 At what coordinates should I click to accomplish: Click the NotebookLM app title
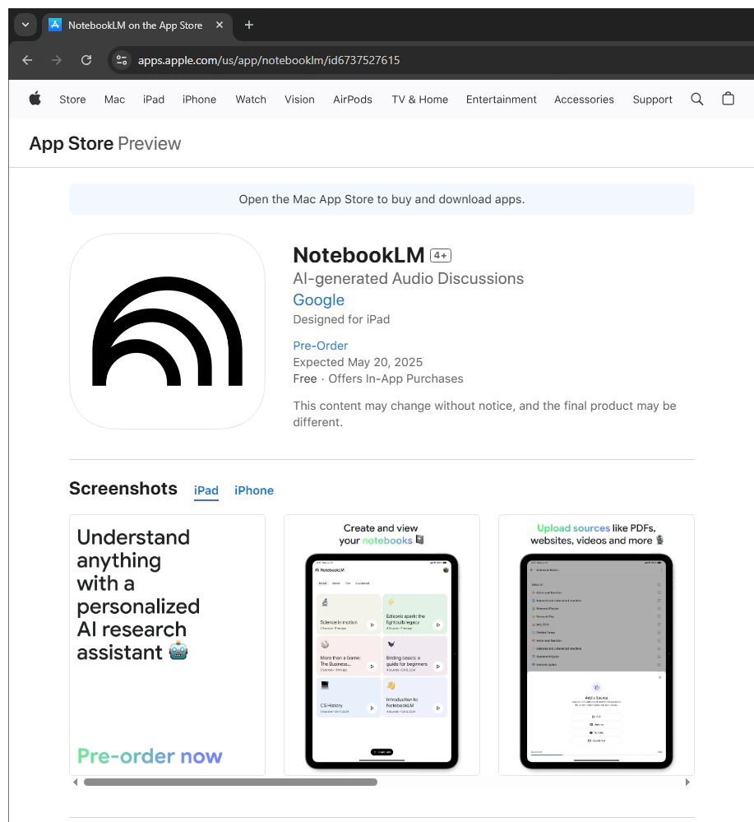(x=358, y=255)
